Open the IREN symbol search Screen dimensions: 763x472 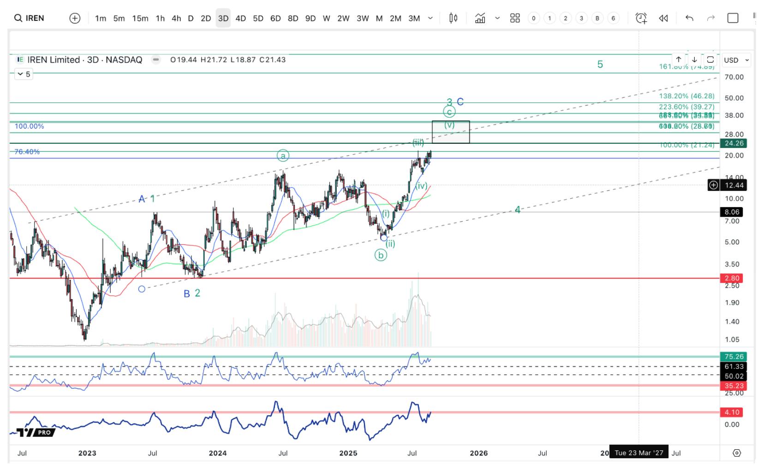(30, 18)
